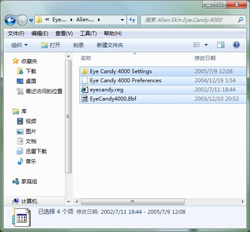Open address bar history dropdown
The height and width of the screenshot is (232, 250).
(x=122, y=20)
